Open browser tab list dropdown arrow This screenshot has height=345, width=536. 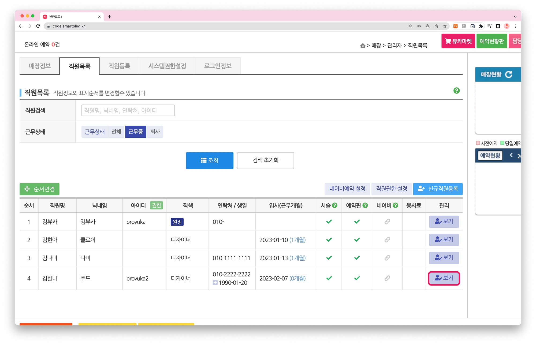click(515, 17)
